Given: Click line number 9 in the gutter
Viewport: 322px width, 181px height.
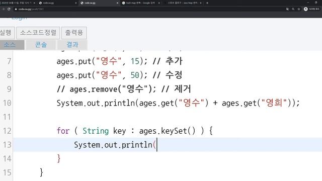Looking at the screenshot, I should (x=9, y=89).
